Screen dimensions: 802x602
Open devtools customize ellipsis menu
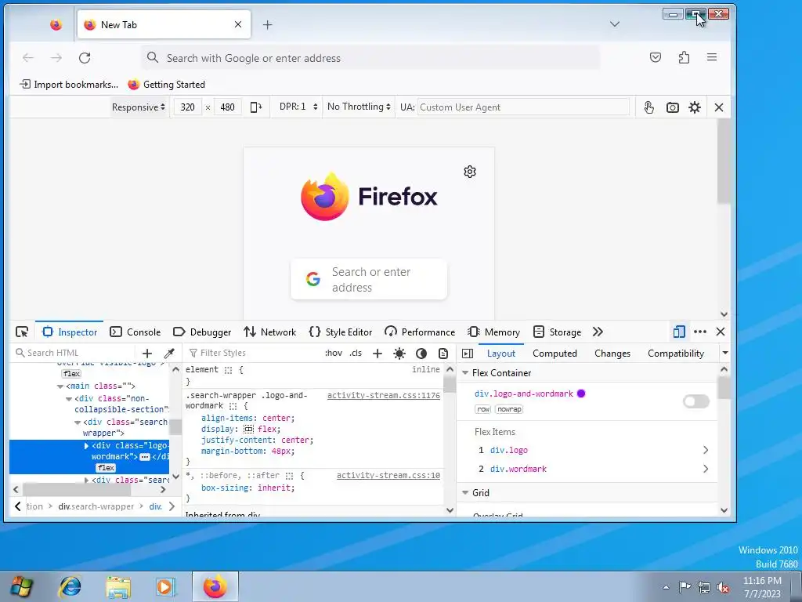coord(699,332)
